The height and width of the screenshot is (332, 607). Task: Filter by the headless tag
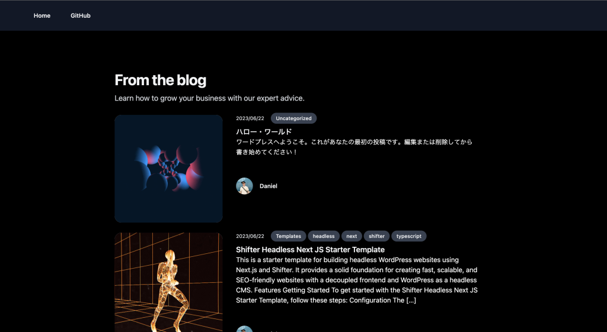[324, 236]
